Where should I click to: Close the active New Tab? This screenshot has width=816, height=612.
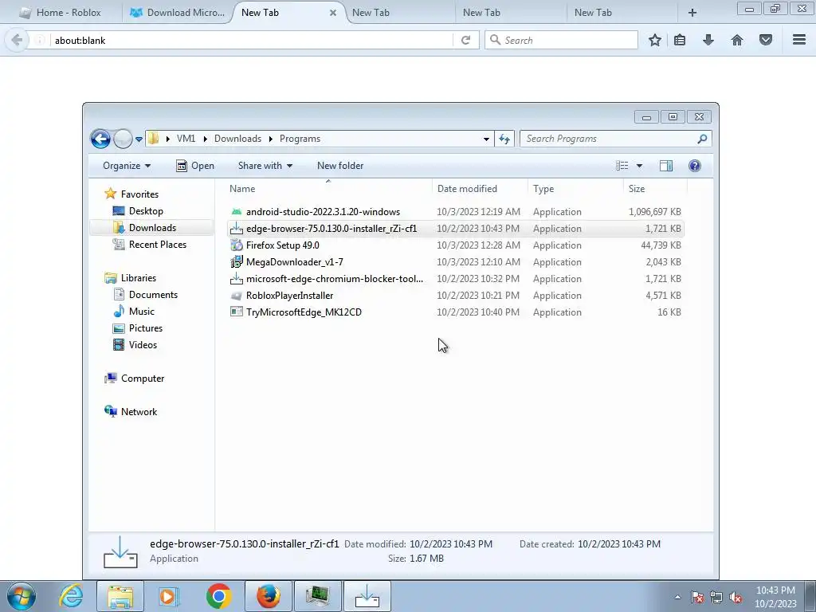tap(333, 13)
